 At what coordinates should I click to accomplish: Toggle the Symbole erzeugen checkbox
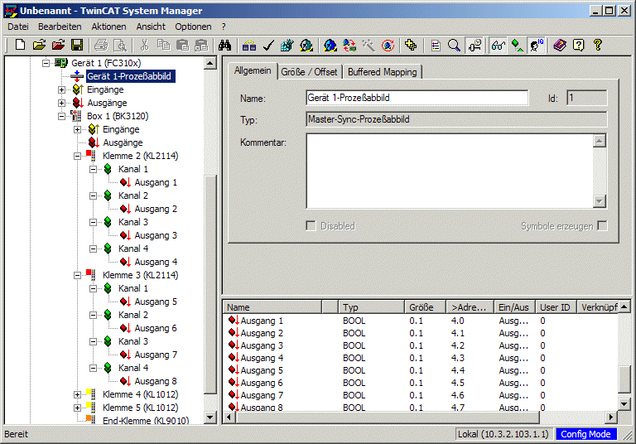[x=603, y=225]
